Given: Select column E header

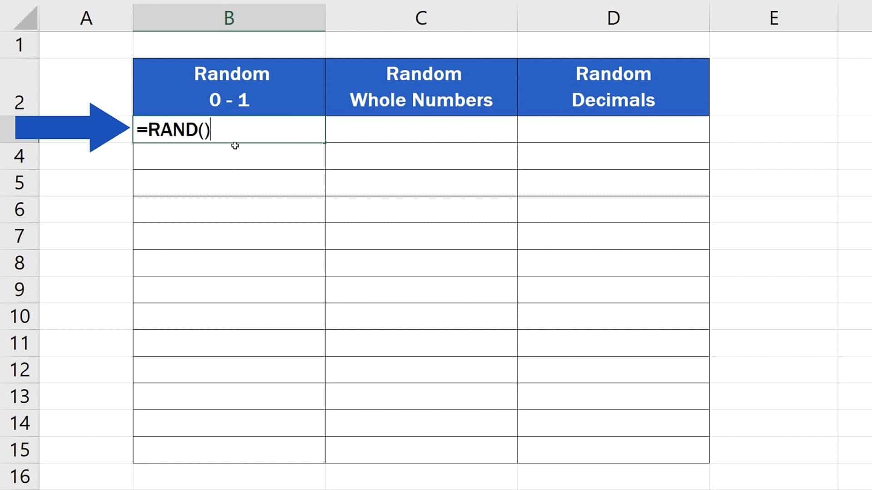Looking at the screenshot, I should (x=773, y=18).
